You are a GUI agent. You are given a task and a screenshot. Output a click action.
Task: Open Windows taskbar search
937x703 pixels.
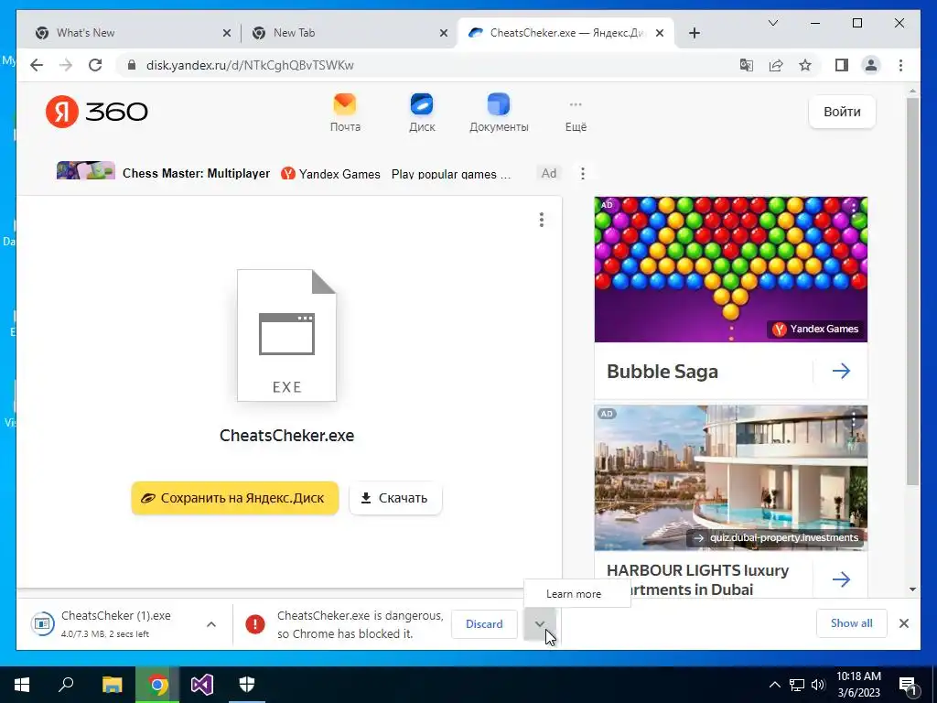click(x=66, y=685)
